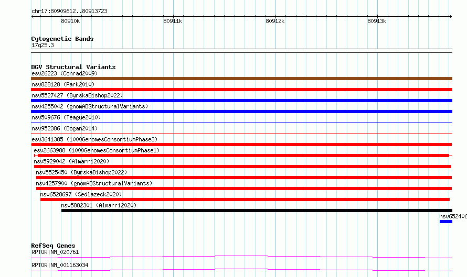Screen dimensions: 467x277
Task: Select the nsv952386 (Dogan2014) thin red line
Action: [x=241, y=133]
